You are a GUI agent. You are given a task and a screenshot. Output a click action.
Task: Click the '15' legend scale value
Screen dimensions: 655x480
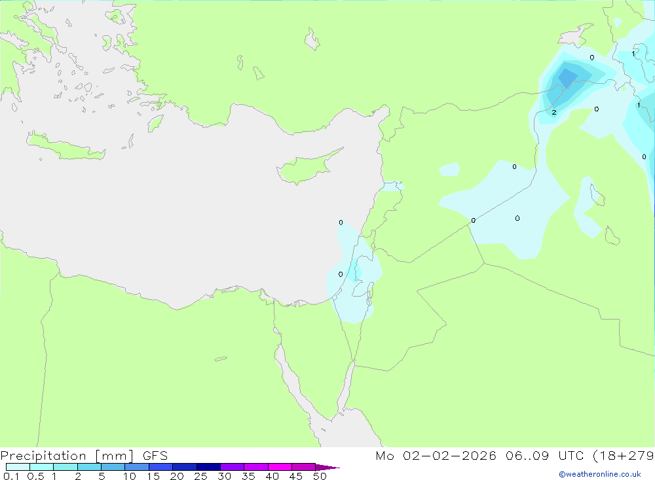(153, 476)
